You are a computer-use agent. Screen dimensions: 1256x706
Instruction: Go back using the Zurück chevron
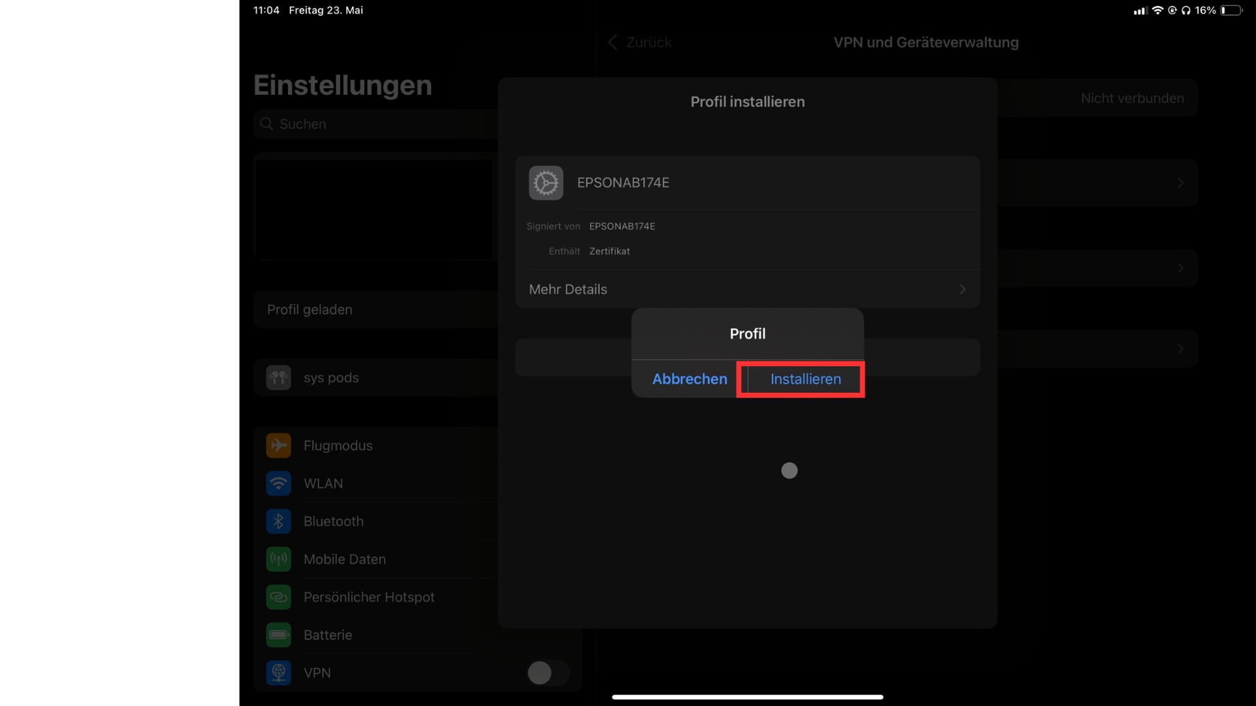pos(613,42)
